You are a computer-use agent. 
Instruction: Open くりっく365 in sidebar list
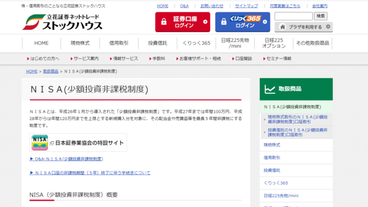[296, 183]
